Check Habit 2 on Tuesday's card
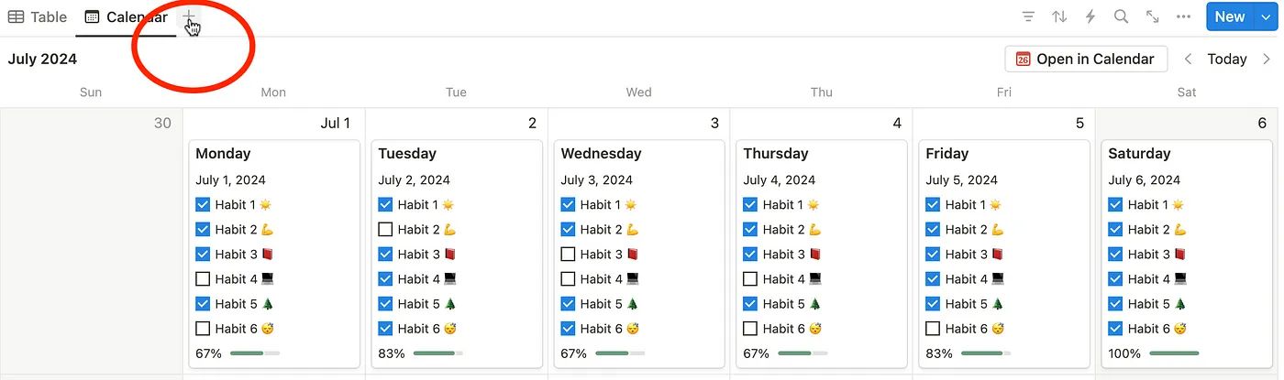 [385, 230]
